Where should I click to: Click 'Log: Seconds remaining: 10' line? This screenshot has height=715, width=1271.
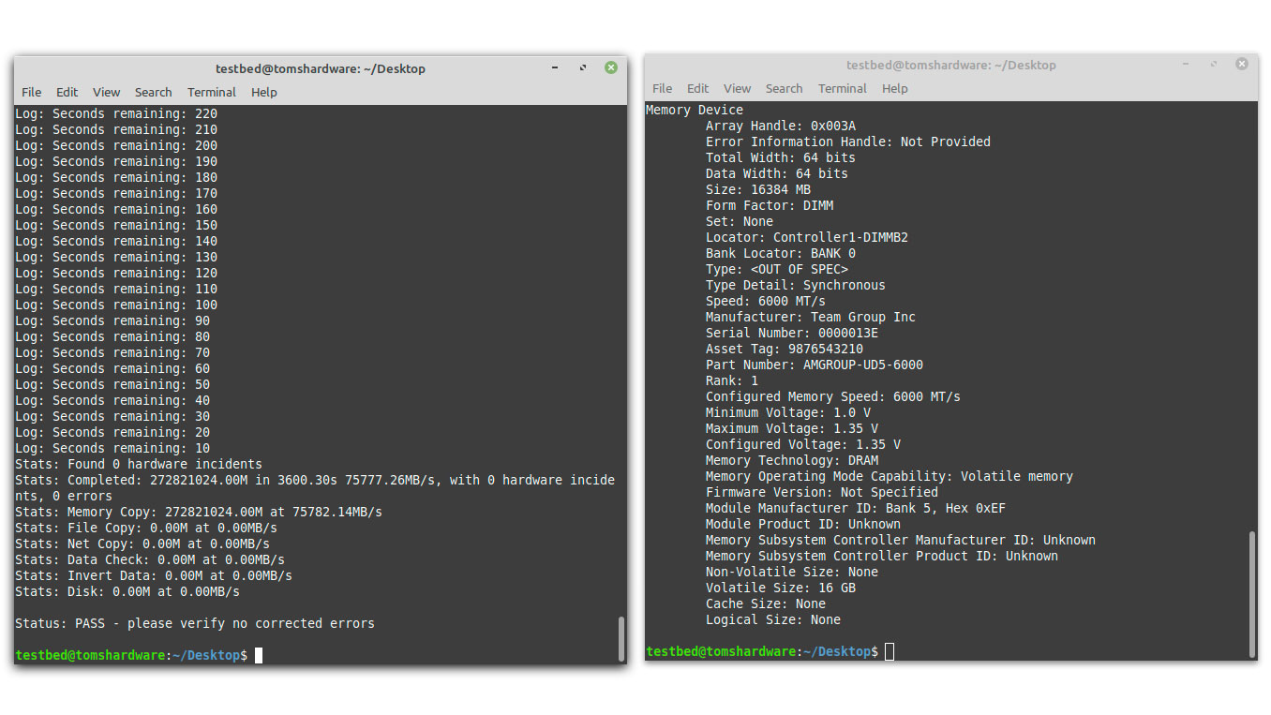point(112,448)
